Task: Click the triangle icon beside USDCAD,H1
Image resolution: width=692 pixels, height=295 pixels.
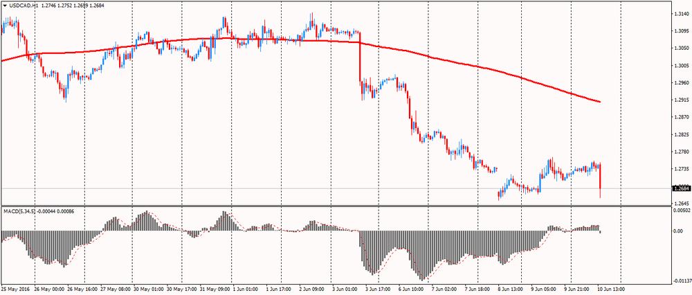Action: pyautogui.click(x=4, y=6)
